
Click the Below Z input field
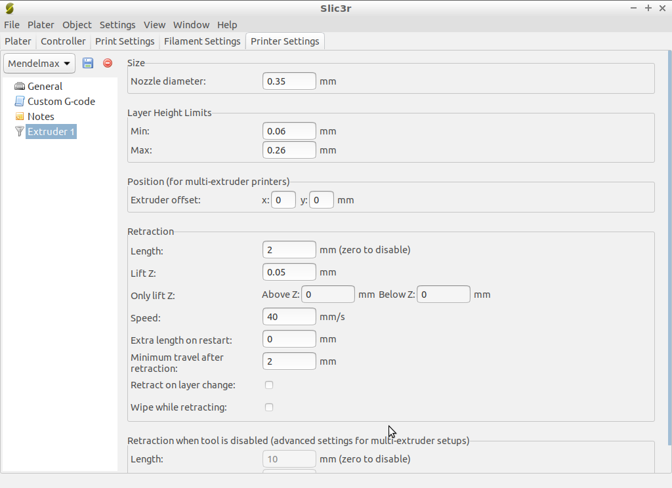pyautogui.click(x=444, y=295)
